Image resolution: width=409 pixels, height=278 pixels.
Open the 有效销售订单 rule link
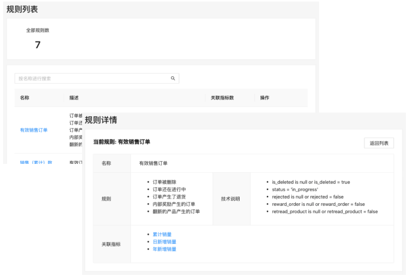point(34,130)
